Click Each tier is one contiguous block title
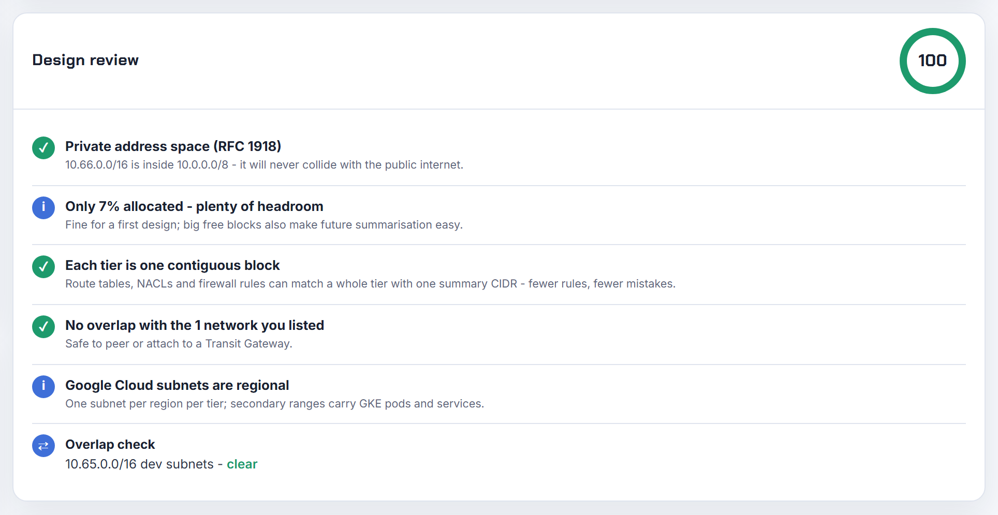998x515 pixels. pos(172,265)
